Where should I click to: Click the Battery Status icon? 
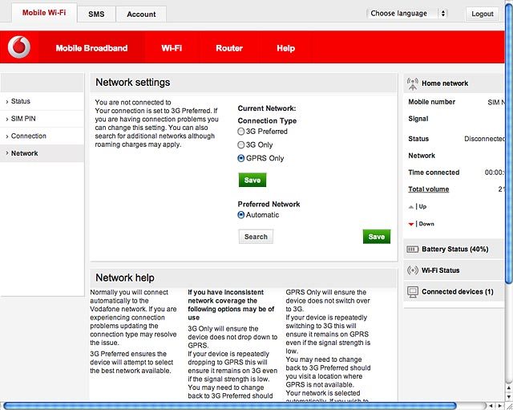pos(412,250)
